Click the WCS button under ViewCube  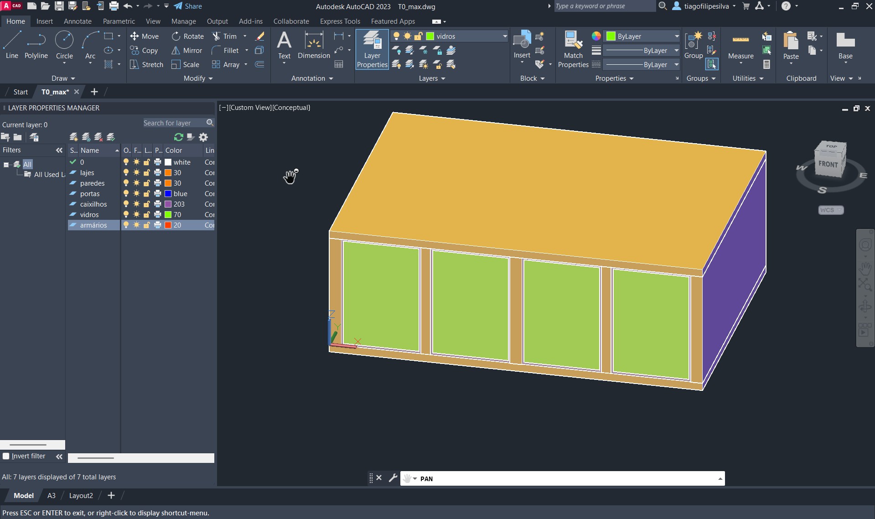pos(830,210)
